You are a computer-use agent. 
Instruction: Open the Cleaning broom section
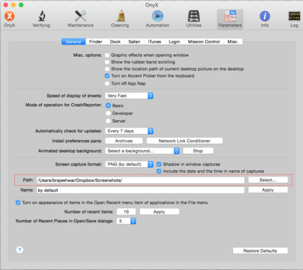tap(120, 19)
